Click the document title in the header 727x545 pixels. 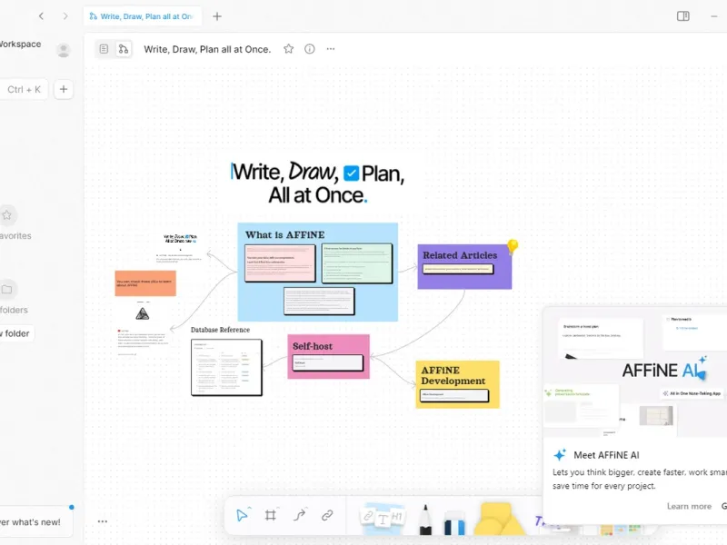[x=207, y=49]
